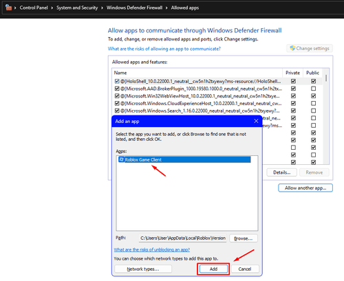This screenshot has height=281, width=344.
Task: Select Allowed apps breadcrumb item
Action: tap(185, 8)
